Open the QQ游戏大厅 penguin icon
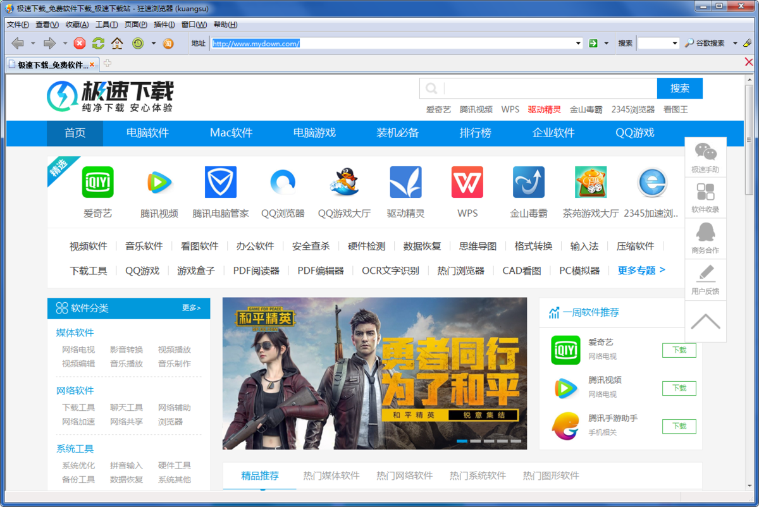759x507 pixels. click(x=344, y=182)
